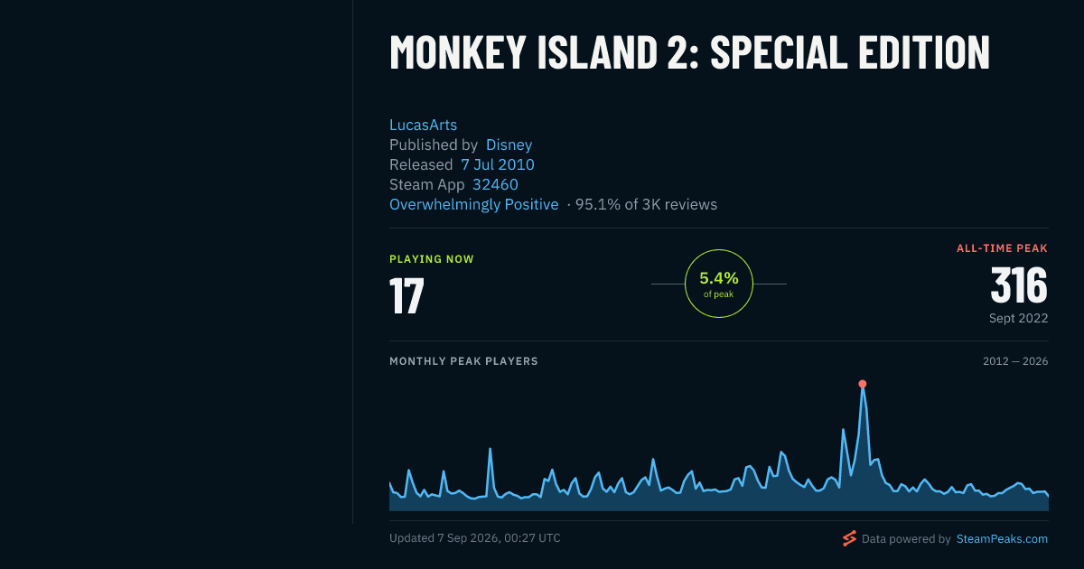This screenshot has height=569, width=1084.
Task: Open the LucasArts developer link
Action: click(424, 125)
